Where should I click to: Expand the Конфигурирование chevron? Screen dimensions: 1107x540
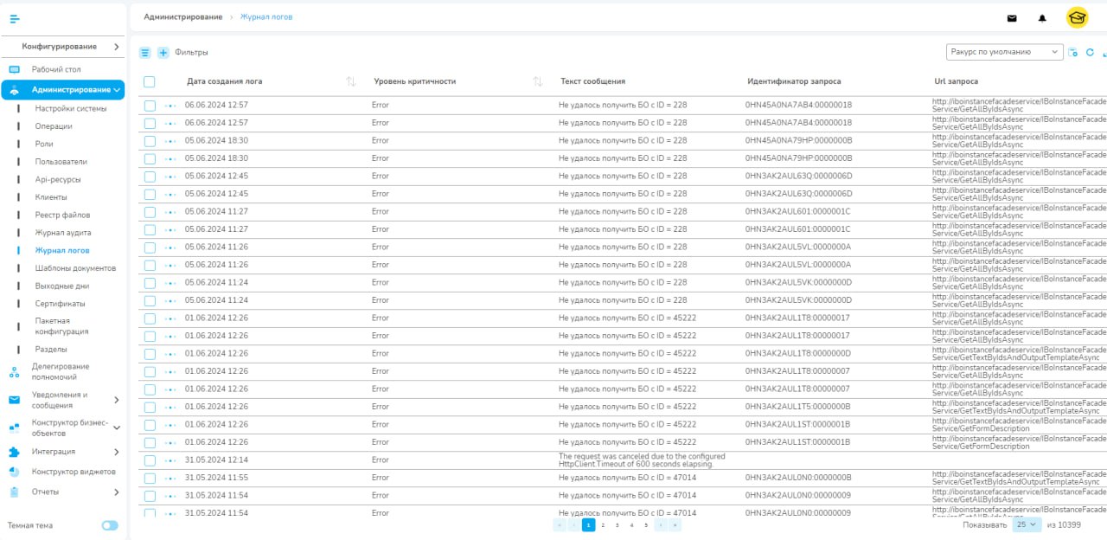pyautogui.click(x=116, y=47)
